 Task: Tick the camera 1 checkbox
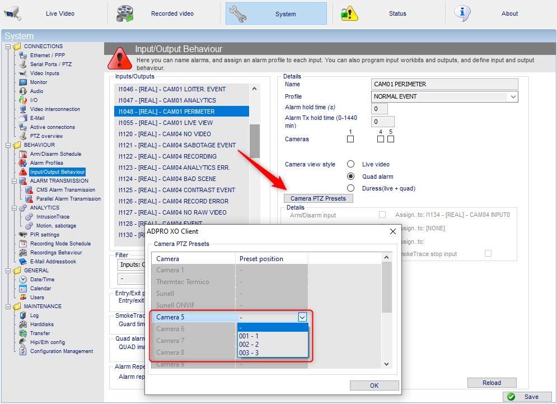click(x=350, y=139)
